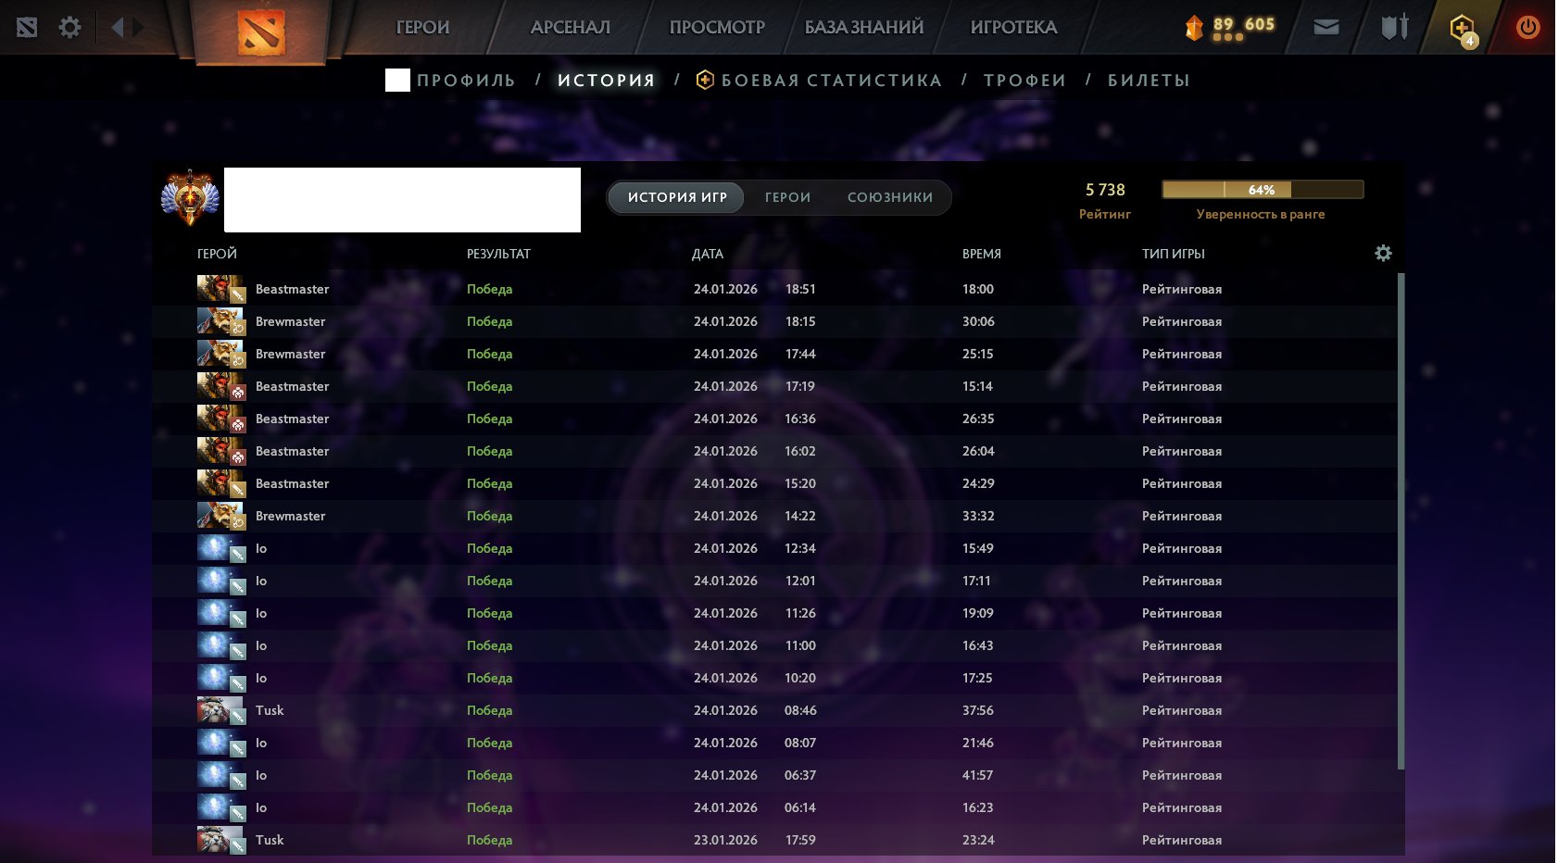Select the ИСТОРИЯ ИГР tab

(677, 197)
